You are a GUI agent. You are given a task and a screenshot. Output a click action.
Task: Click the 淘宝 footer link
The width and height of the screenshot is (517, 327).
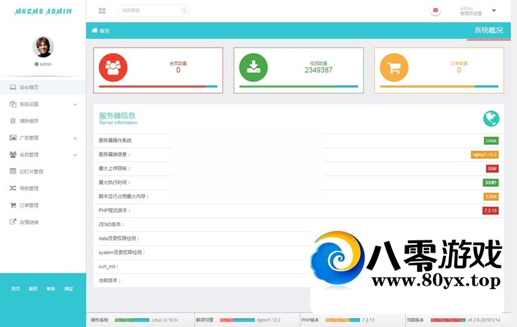69,288
